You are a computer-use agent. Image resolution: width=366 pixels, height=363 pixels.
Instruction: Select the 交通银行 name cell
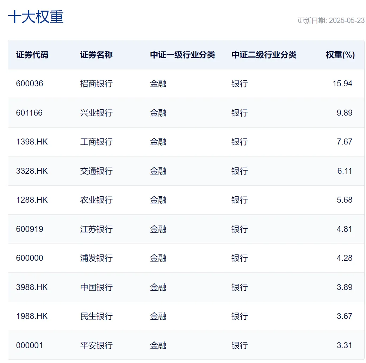tap(97, 171)
